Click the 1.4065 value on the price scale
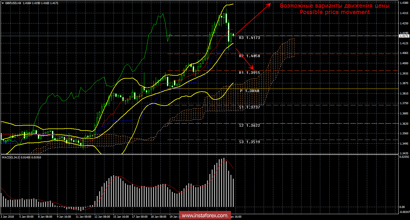 pos(404,53)
